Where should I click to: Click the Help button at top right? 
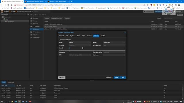pos(180,15)
